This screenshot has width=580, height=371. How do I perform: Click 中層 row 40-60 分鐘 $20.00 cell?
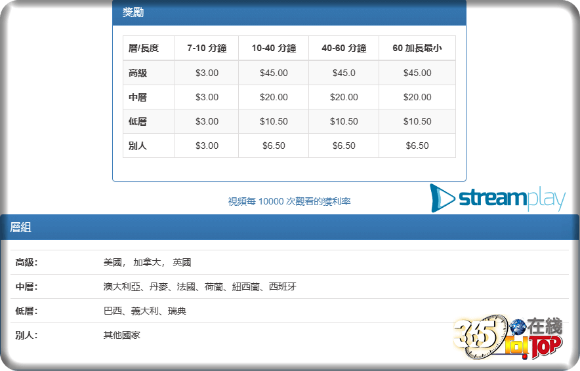tap(344, 97)
